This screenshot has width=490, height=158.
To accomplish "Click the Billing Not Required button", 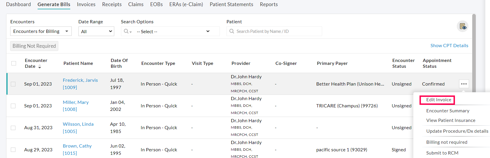I will [34, 46].
